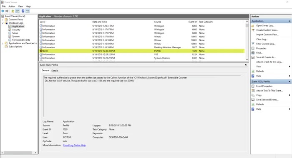292x158 pixels.
Task: Select the System log in tree
Action: click(x=16, y=37)
